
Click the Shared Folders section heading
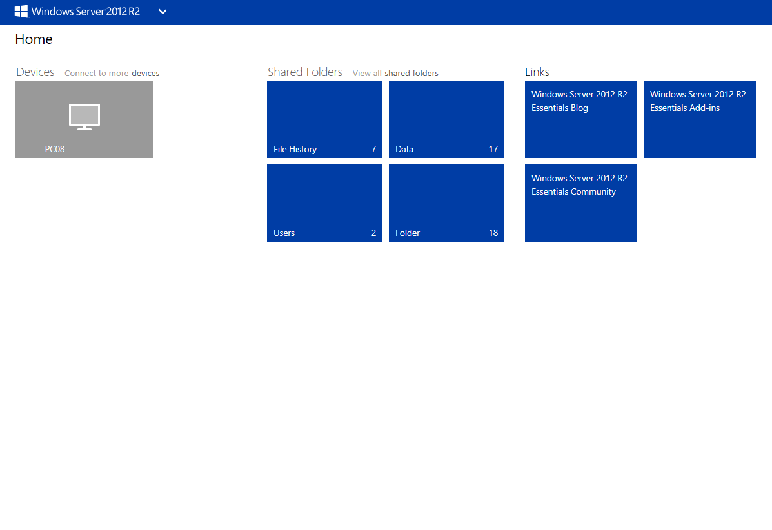point(305,72)
